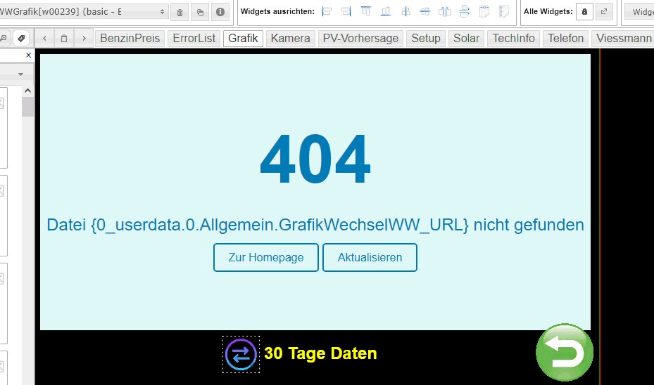The height and width of the screenshot is (385, 654).
Task: Switch to the Setup view tab
Action: click(x=426, y=39)
